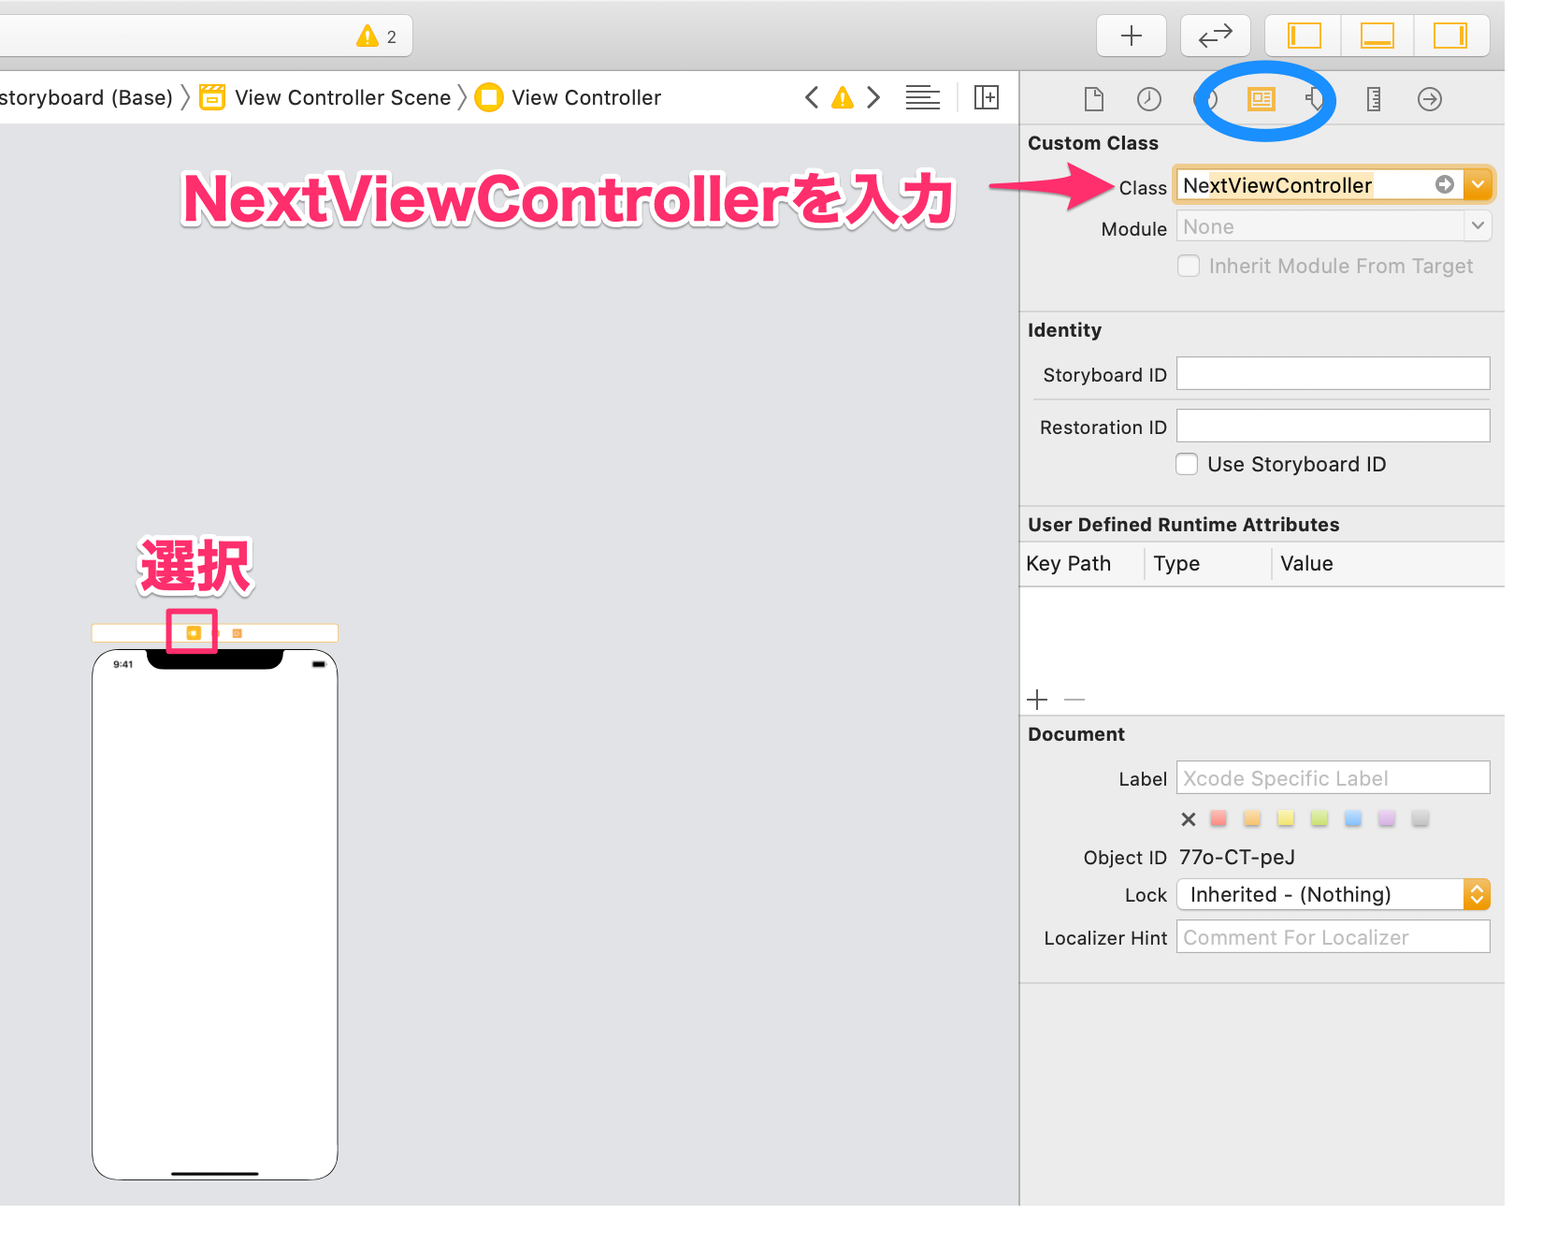Jump to class definition arrow in Class field

click(x=1444, y=184)
